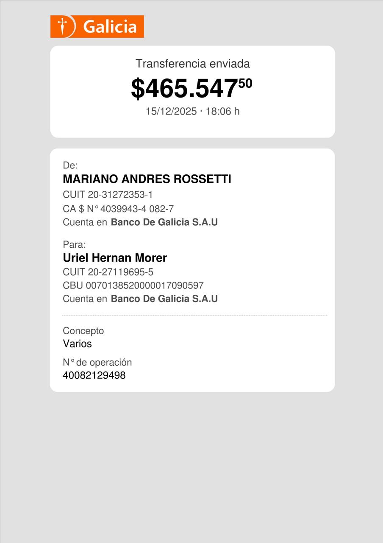Click the 'N° de operación' label
Viewport: 383px width, 543px height.
click(x=97, y=362)
